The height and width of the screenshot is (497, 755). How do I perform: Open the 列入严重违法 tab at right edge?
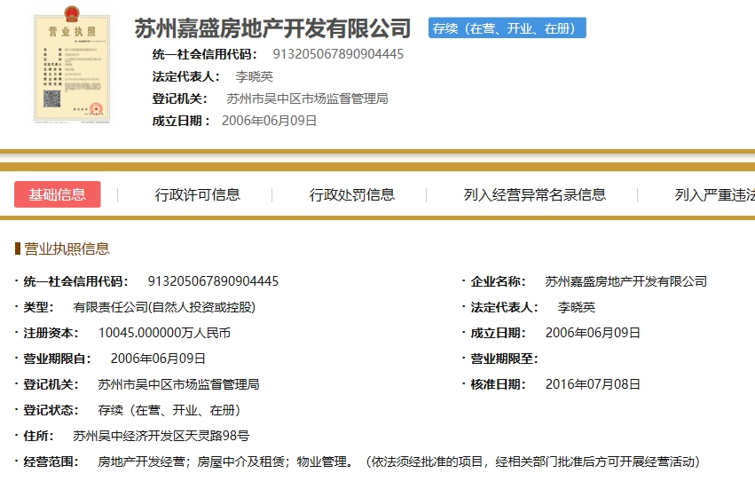click(714, 194)
